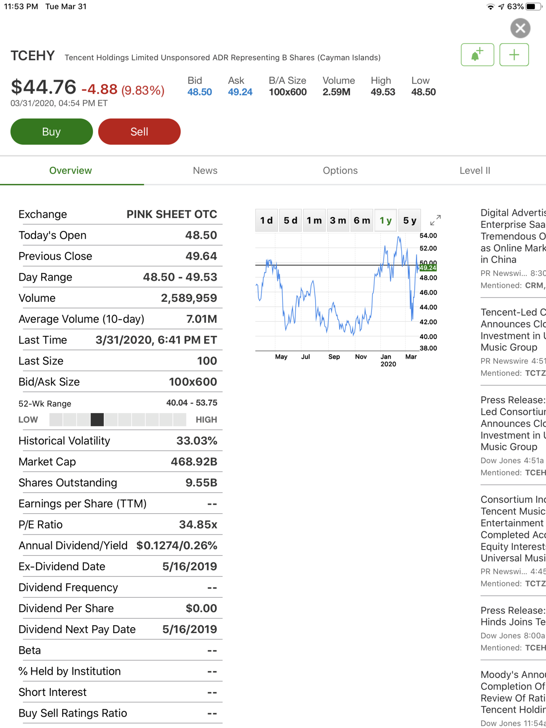
Task: Open the Level II tab
Action: tap(475, 170)
